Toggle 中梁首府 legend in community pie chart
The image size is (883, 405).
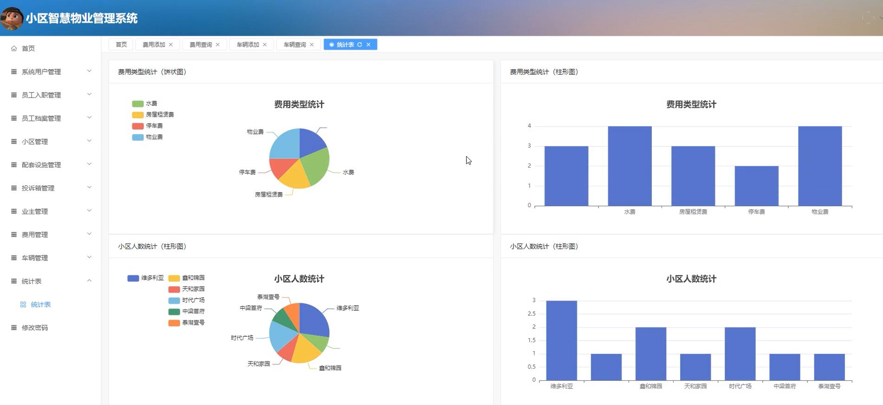(x=187, y=312)
